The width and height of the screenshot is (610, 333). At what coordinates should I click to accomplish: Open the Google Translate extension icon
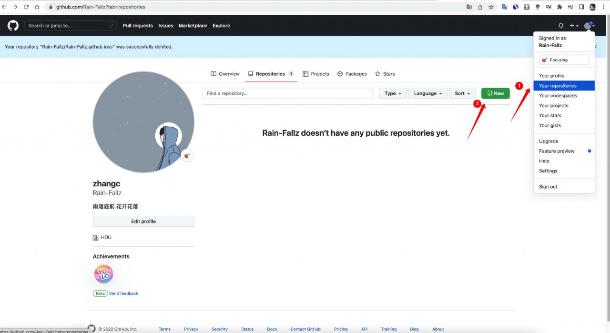505,7
